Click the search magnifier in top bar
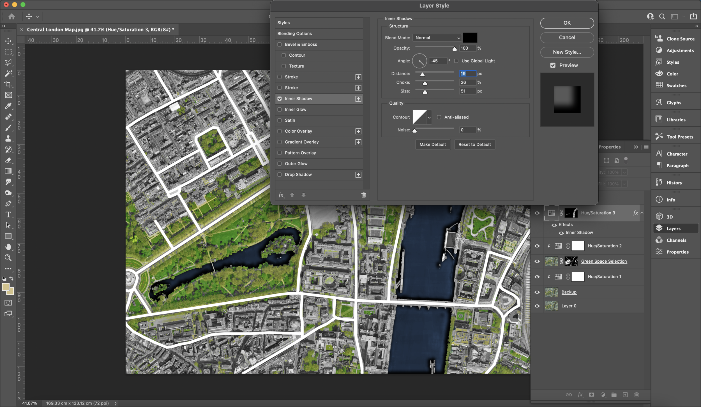The height and width of the screenshot is (407, 701). pyautogui.click(x=662, y=17)
